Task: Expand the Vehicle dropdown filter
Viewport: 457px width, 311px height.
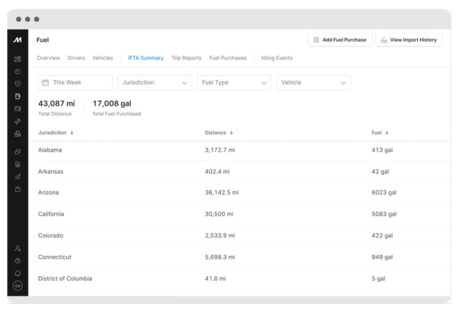Action: tap(313, 83)
